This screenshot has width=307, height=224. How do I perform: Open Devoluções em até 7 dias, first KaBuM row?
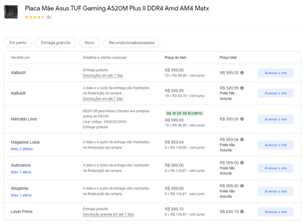point(103,75)
